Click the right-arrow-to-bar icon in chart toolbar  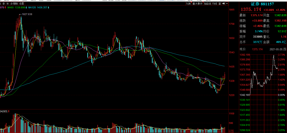point(223,4)
